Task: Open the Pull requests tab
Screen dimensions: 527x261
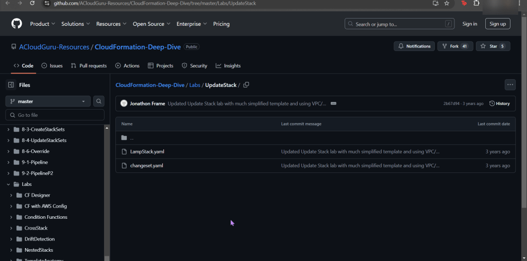Action: pos(89,66)
